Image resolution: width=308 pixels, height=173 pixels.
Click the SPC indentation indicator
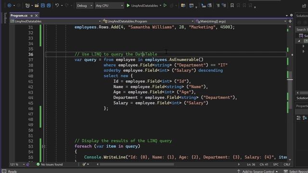click(x=276, y=164)
